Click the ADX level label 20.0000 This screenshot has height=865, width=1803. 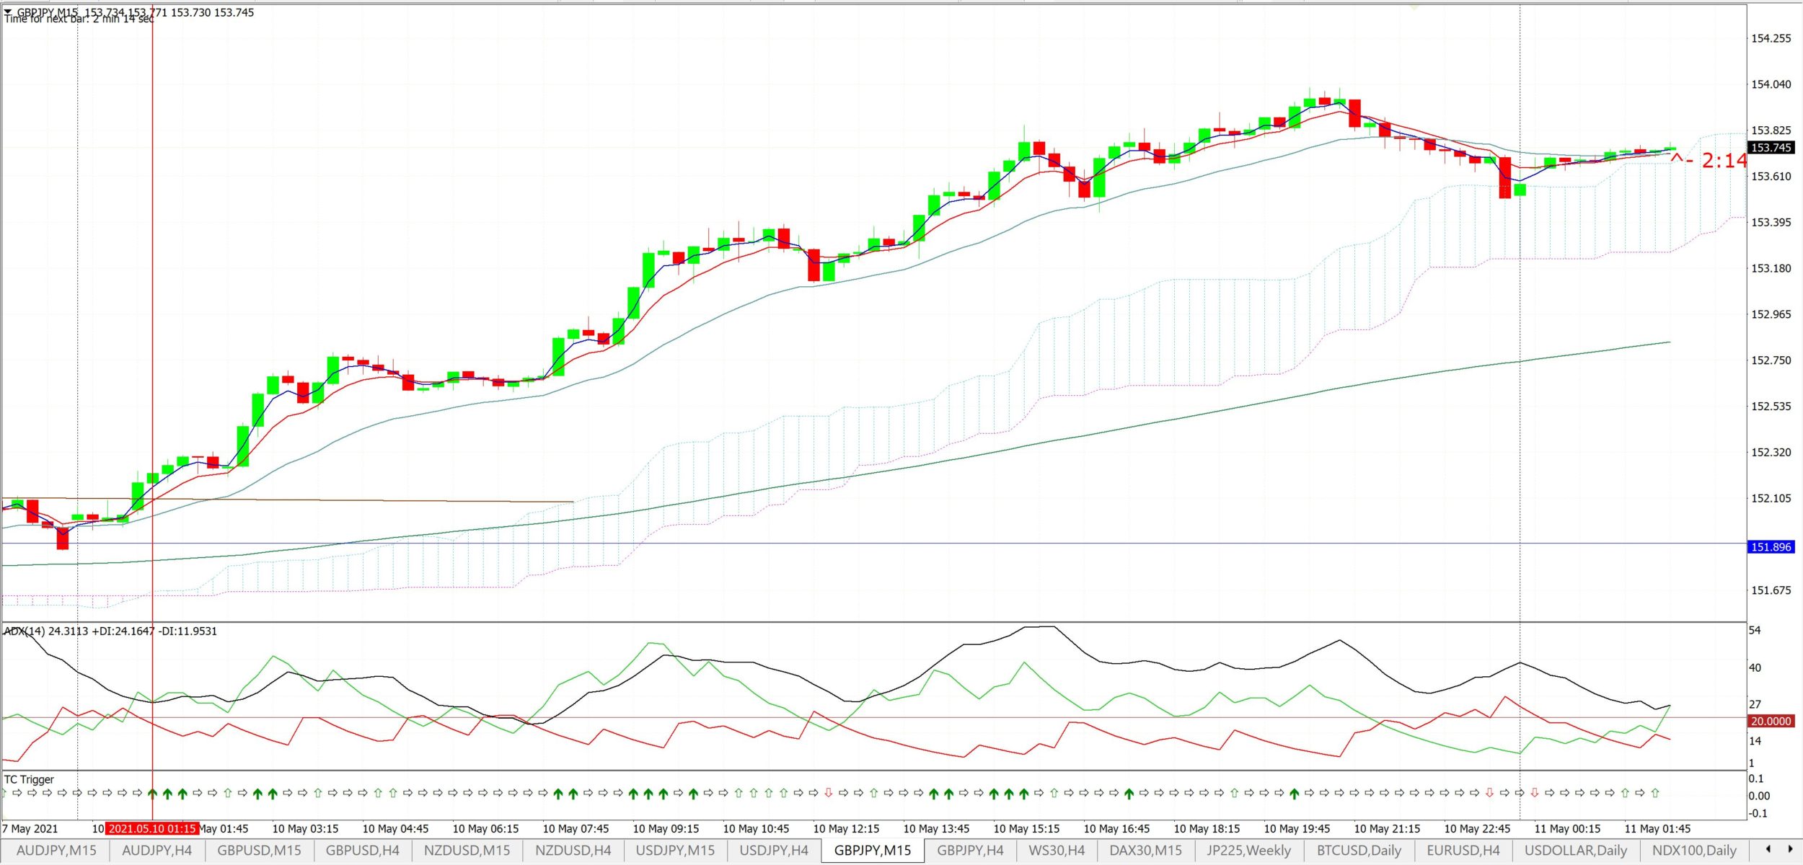(x=1771, y=722)
